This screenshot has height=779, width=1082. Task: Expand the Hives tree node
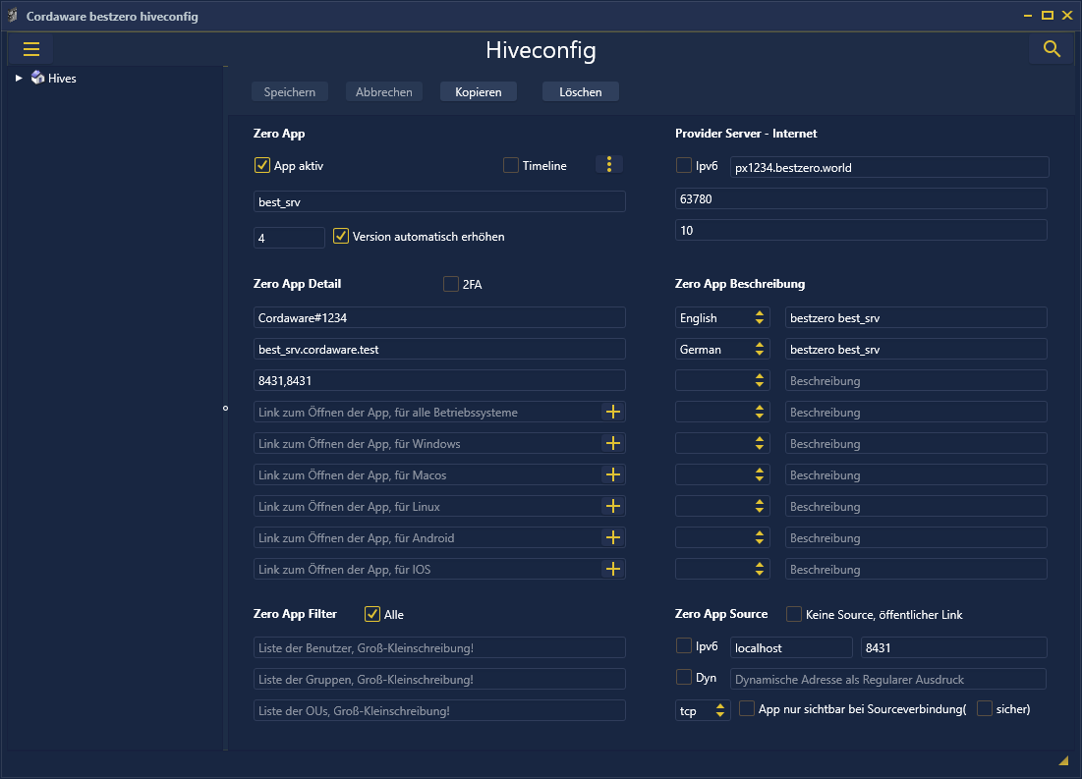coord(19,79)
